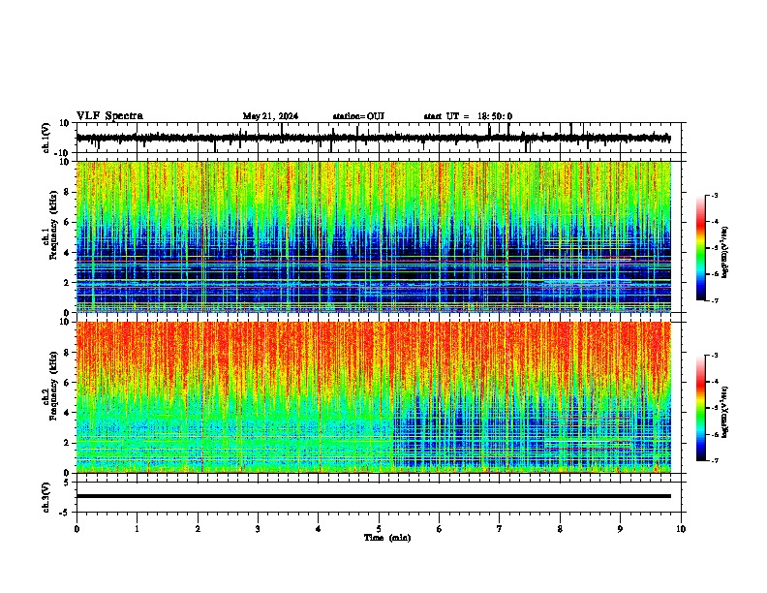Click the "ch.1(V)" axis label at top

point(46,138)
